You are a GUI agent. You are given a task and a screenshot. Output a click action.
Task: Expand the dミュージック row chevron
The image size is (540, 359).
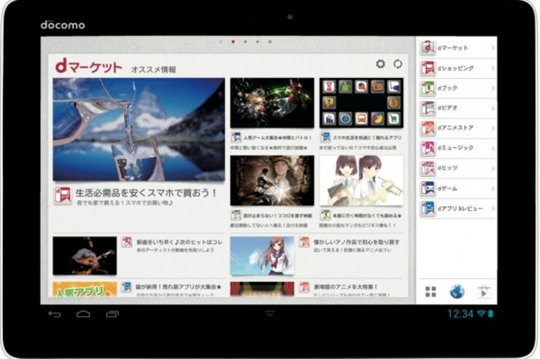click(493, 148)
